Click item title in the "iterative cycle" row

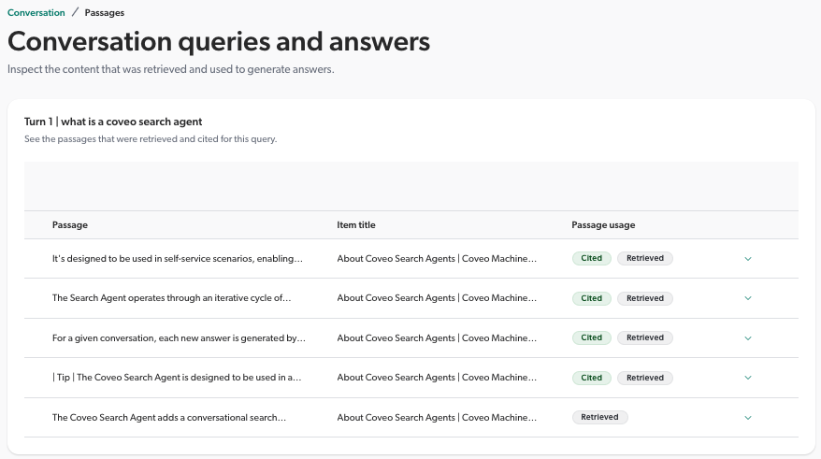(437, 298)
